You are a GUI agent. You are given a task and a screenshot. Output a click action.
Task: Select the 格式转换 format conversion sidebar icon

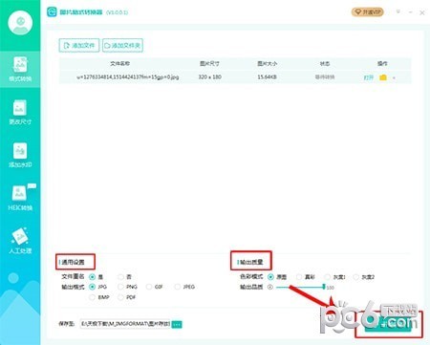(x=20, y=69)
